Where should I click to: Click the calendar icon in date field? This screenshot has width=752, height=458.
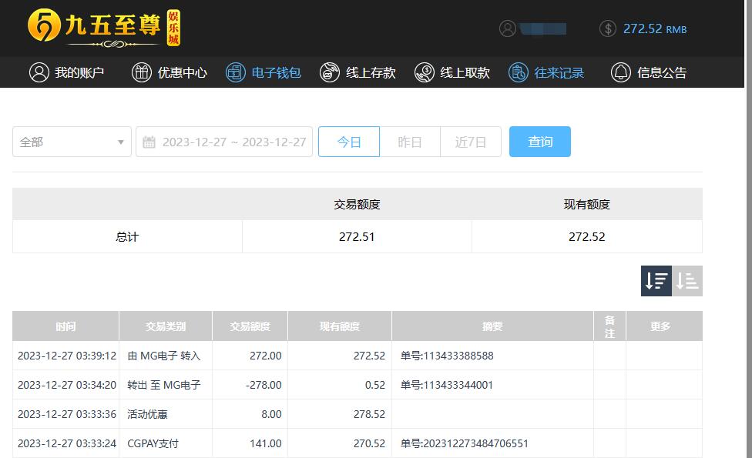[x=149, y=142]
